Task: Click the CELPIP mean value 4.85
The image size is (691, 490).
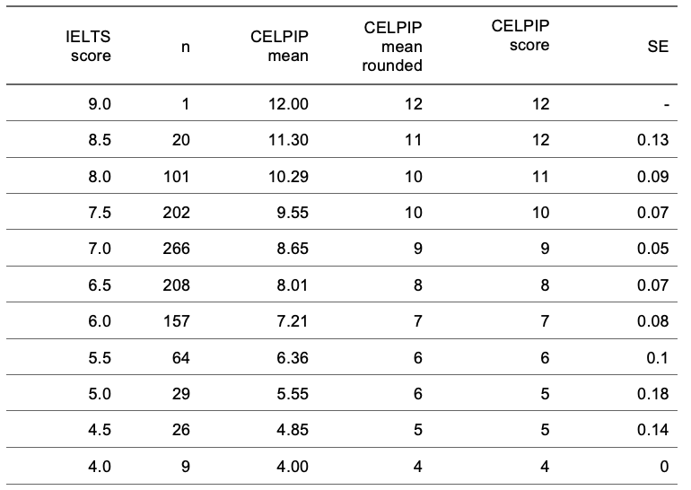Action: 293,430
